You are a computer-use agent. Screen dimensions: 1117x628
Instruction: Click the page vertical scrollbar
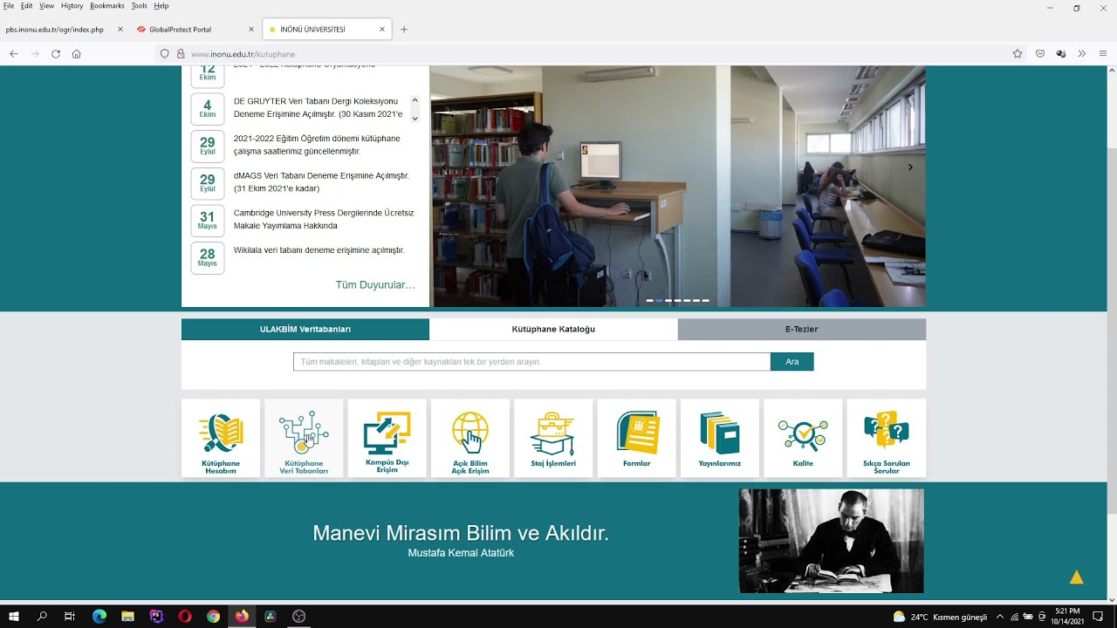[1112, 331]
